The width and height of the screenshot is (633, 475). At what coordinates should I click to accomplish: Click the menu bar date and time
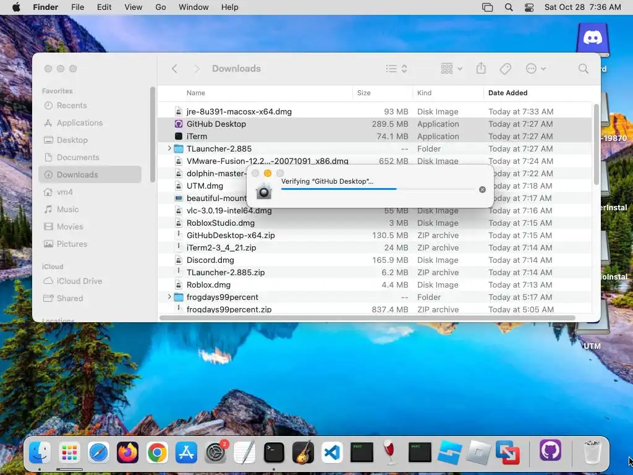coord(582,7)
